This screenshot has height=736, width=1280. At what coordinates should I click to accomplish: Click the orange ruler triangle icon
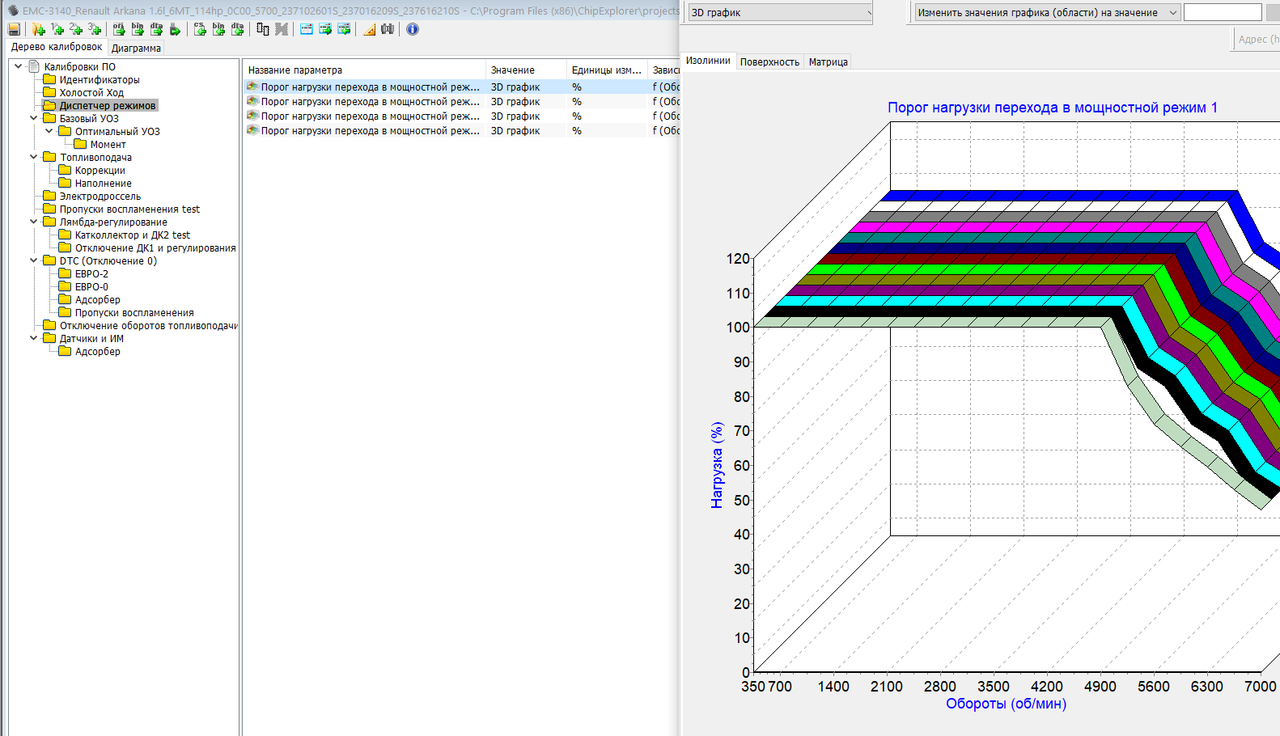pyautogui.click(x=369, y=29)
